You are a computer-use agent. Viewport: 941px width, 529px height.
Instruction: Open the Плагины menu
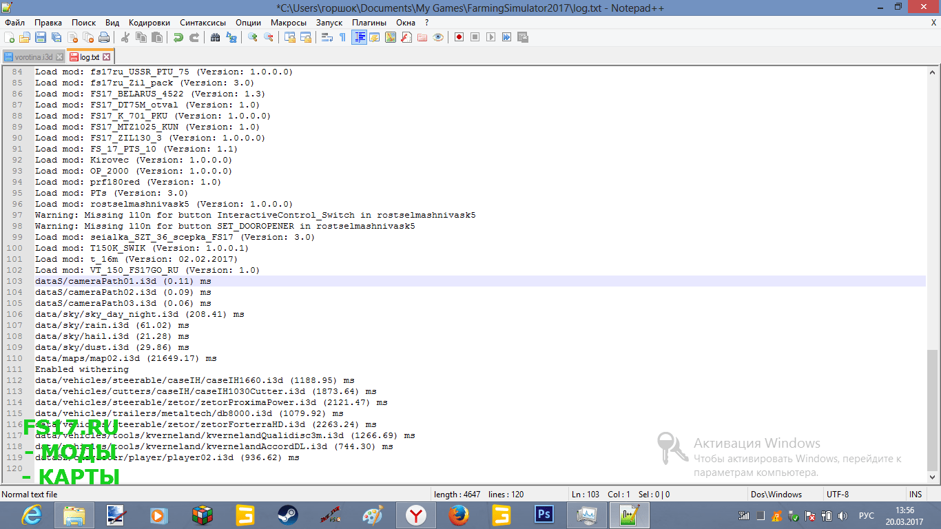pos(369,23)
